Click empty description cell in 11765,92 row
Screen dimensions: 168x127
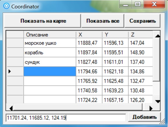click(50, 81)
